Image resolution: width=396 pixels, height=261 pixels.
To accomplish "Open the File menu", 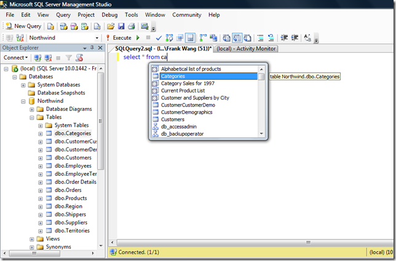I will click(10, 15).
